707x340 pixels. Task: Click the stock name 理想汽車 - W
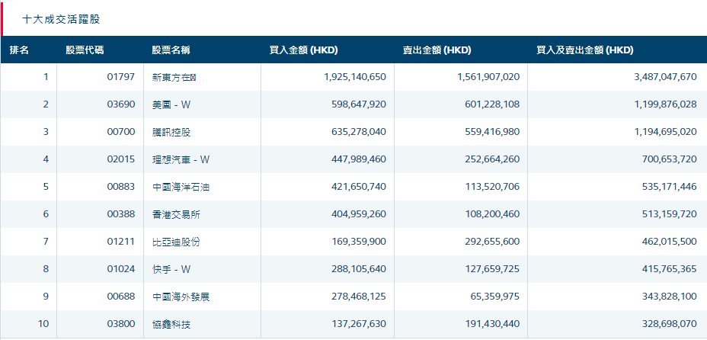pyautogui.click(x=181, y=159)
